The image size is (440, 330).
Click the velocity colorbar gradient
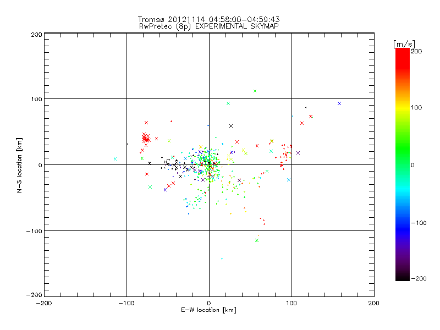(x=403, y=164)
